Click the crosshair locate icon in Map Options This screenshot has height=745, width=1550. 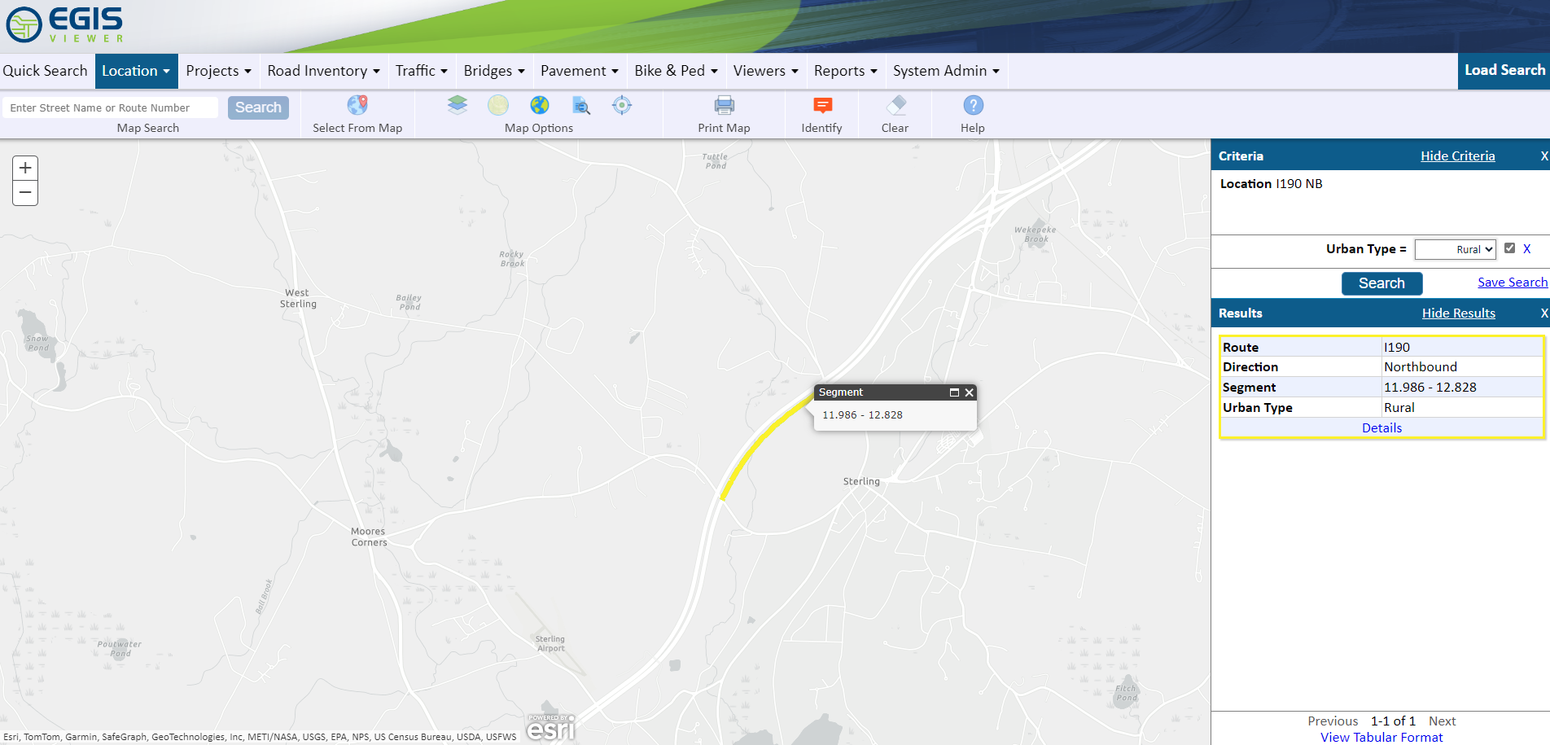[x=622, y=105]
